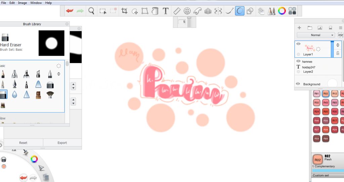Open the Normal blend mode dropdown

click(x=316, y=35)
